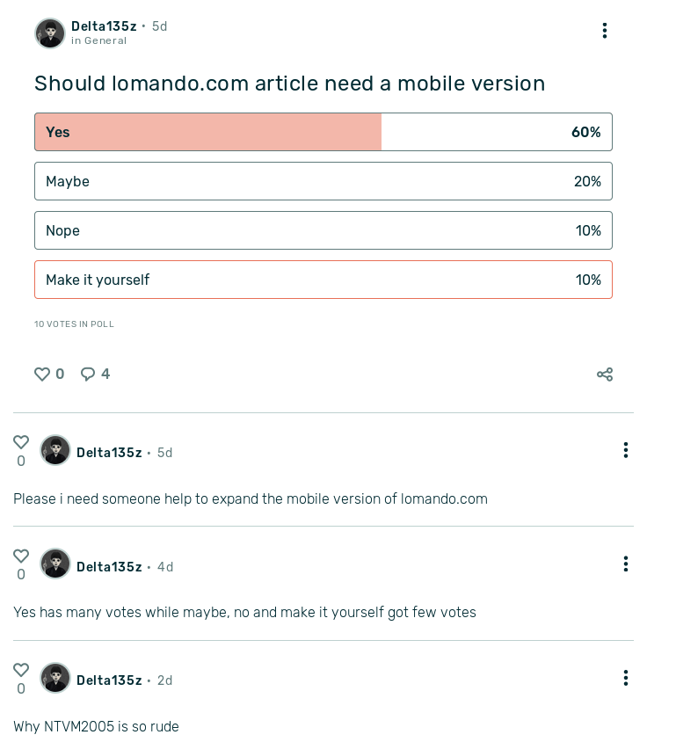Vote 'Yes' in the poll
The height and width of the screenshot is (742, 676).
coord(323,132)
